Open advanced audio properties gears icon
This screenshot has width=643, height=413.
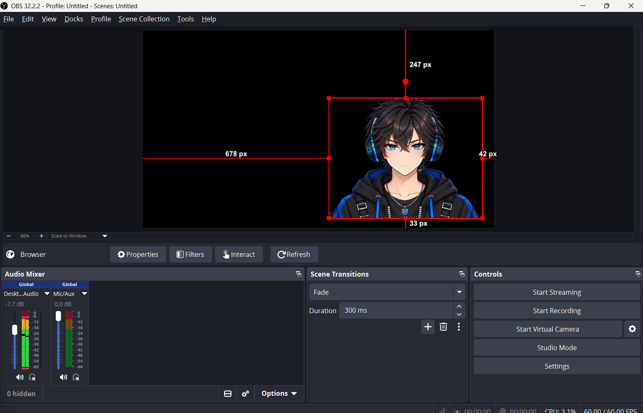click(x=245, y=394)
